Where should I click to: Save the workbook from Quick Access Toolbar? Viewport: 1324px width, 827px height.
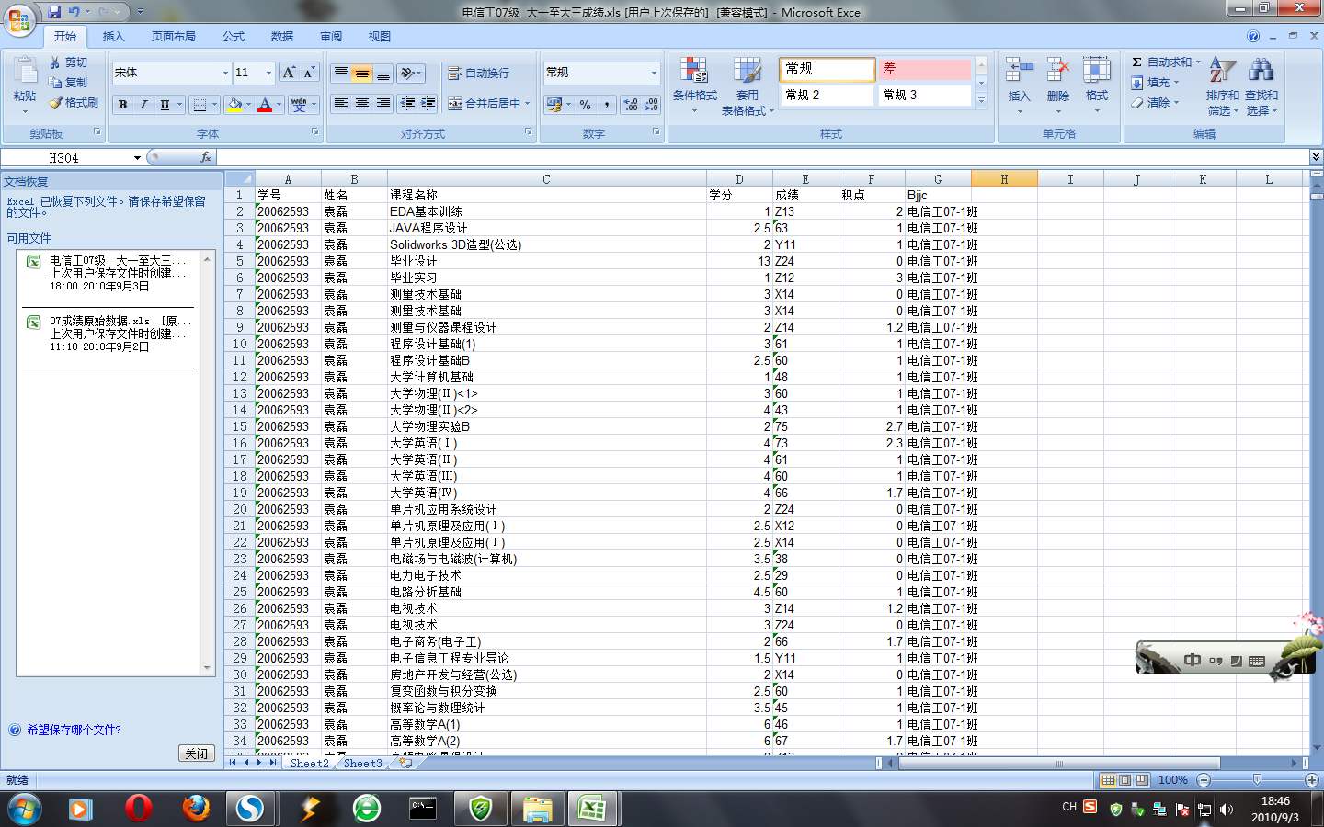[x=54, y=12]
